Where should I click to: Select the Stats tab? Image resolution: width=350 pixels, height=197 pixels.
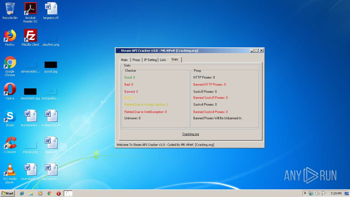pos(175,59)
